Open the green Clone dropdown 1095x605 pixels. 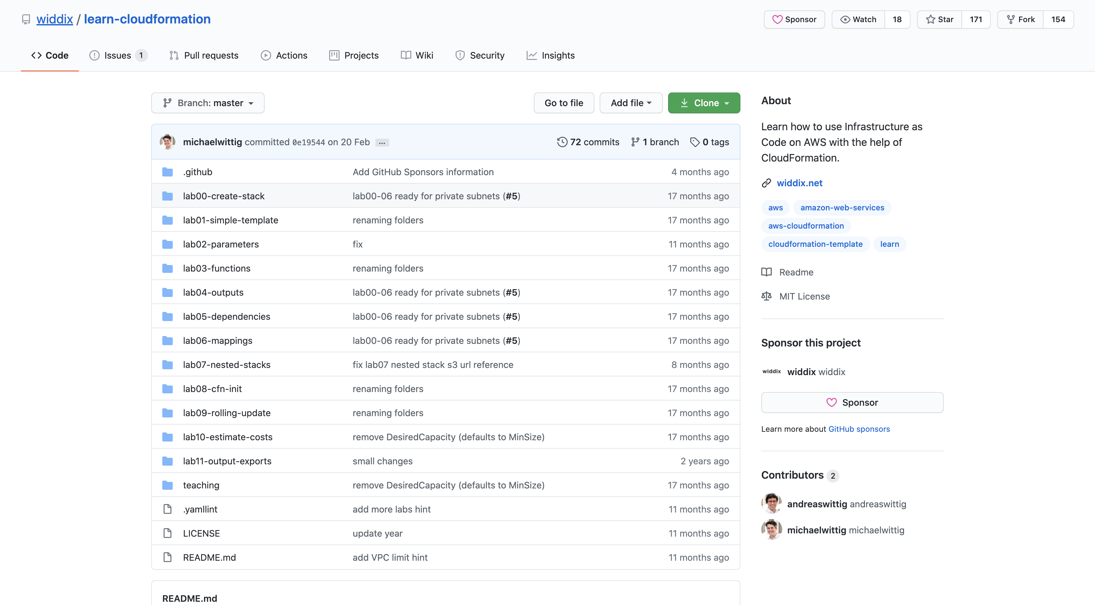[704, 103]
